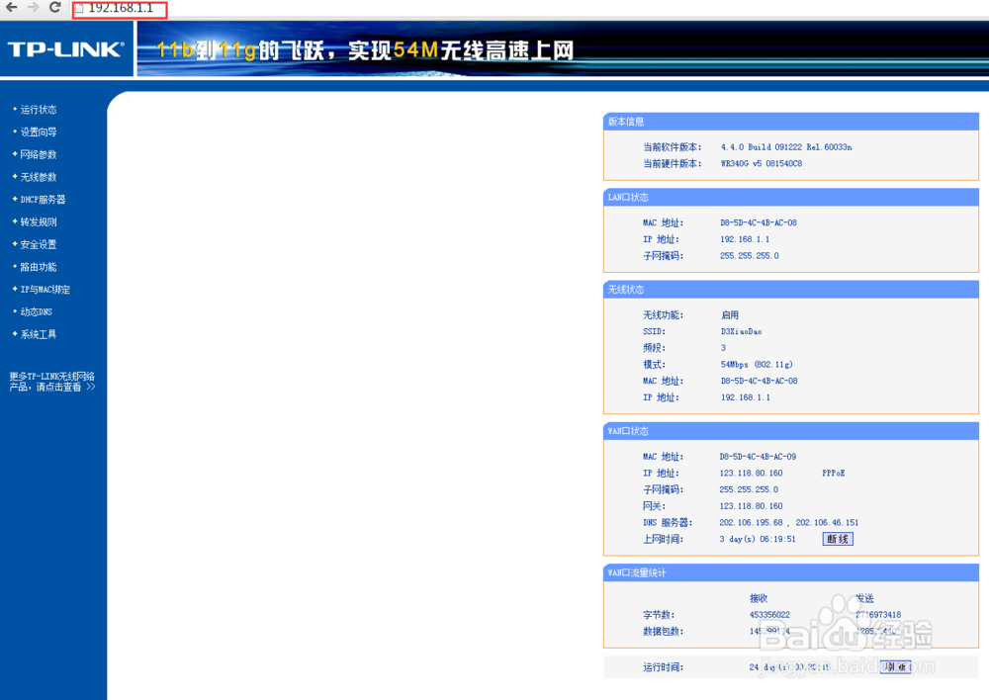
Task: Select DNS server 202.106.46.151
Action: (x=827, y=522)
